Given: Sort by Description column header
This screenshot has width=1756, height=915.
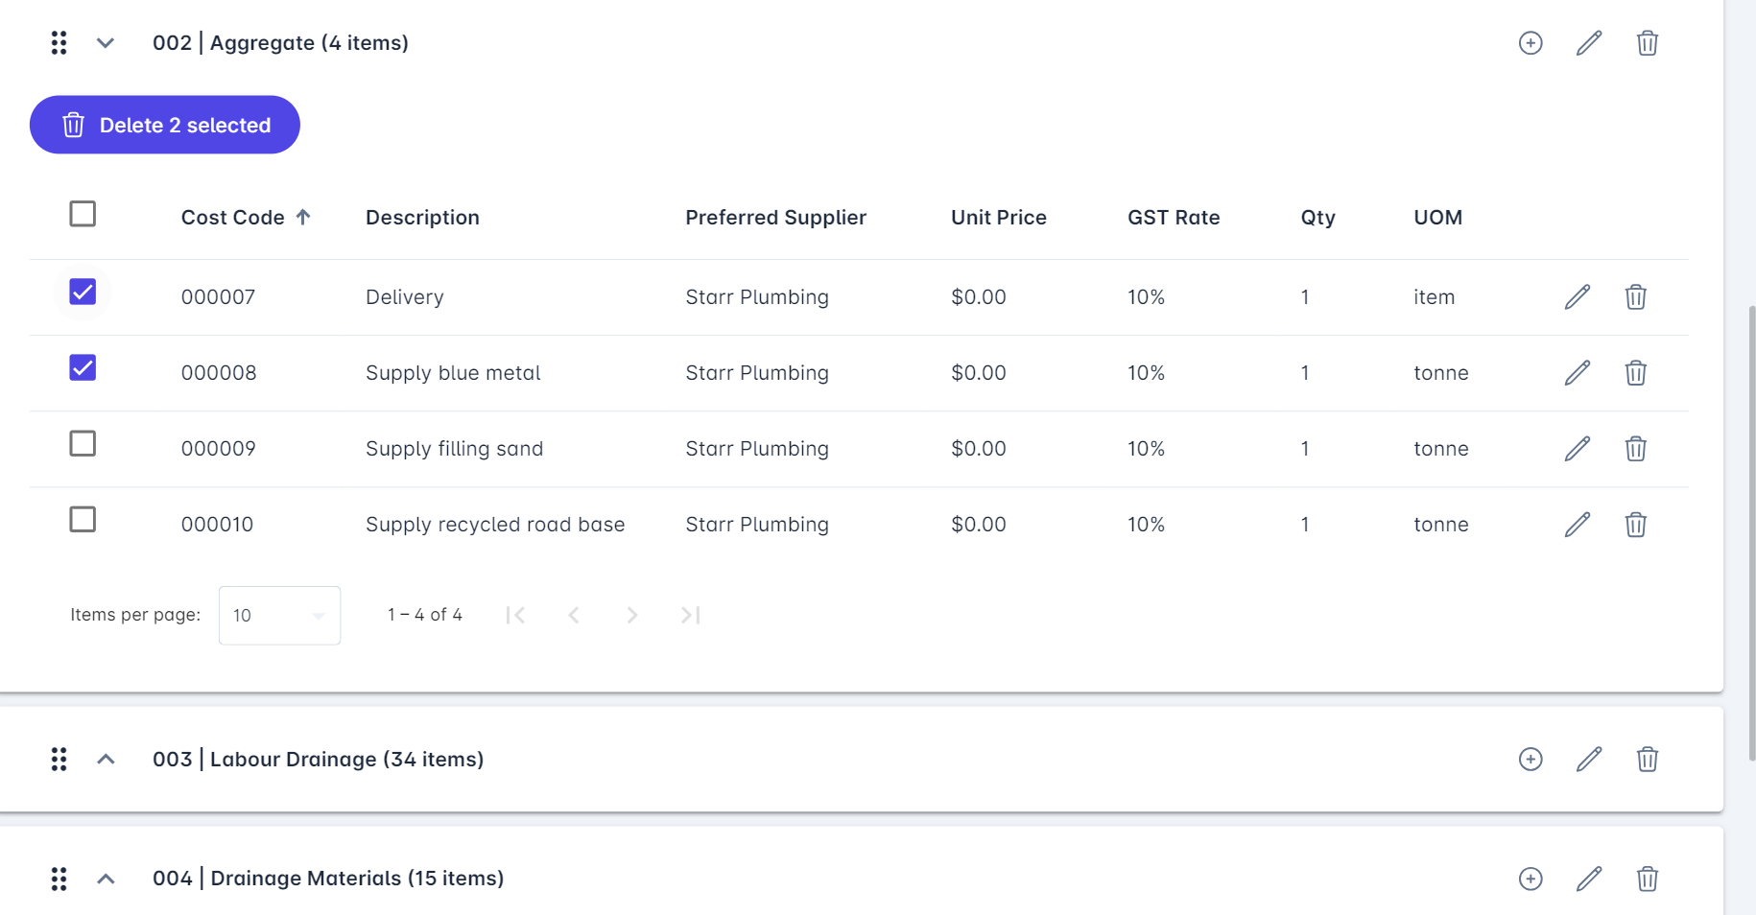Looking at the screenshot, I should (x=422, y=218).
